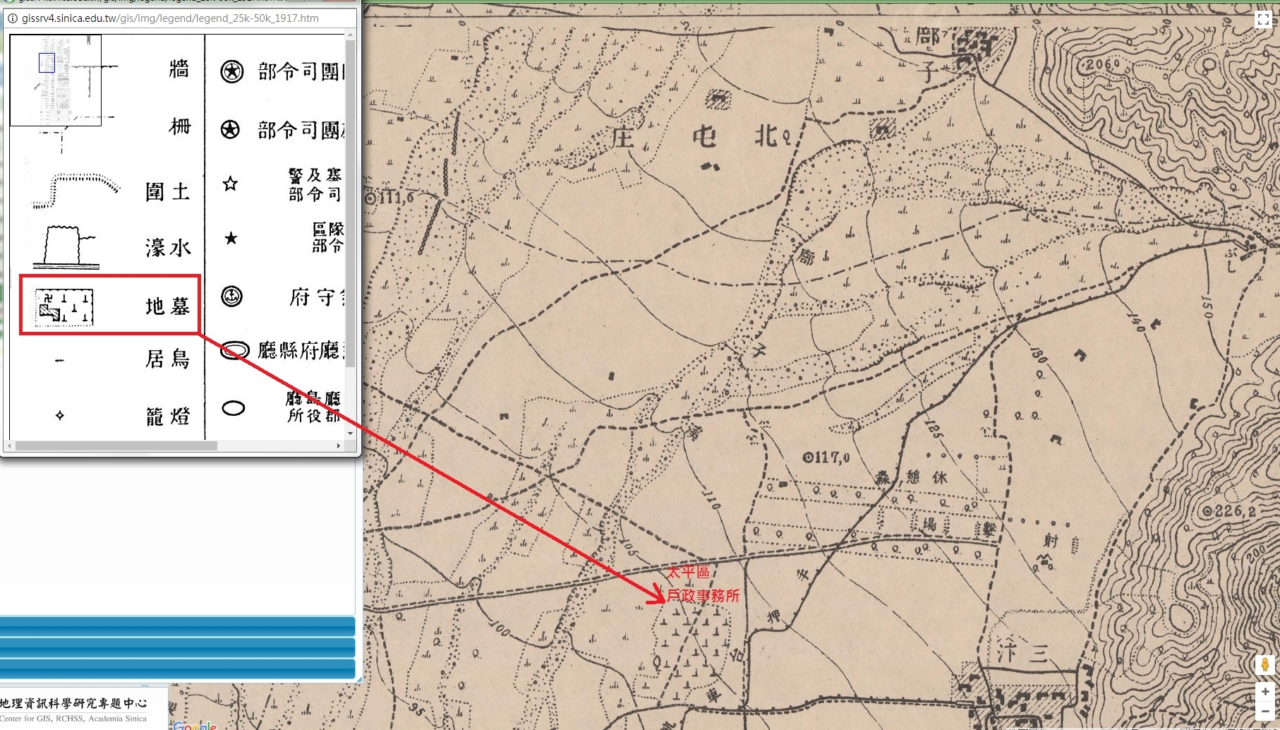Click the Street View pegman icon
The height and width of the screenshot is (730, 1280).
1265,664
